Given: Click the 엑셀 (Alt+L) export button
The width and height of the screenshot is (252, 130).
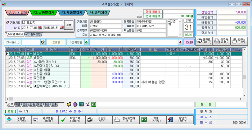Looking at the screenshot, I should pyautogui.click(x=153, y=120).
